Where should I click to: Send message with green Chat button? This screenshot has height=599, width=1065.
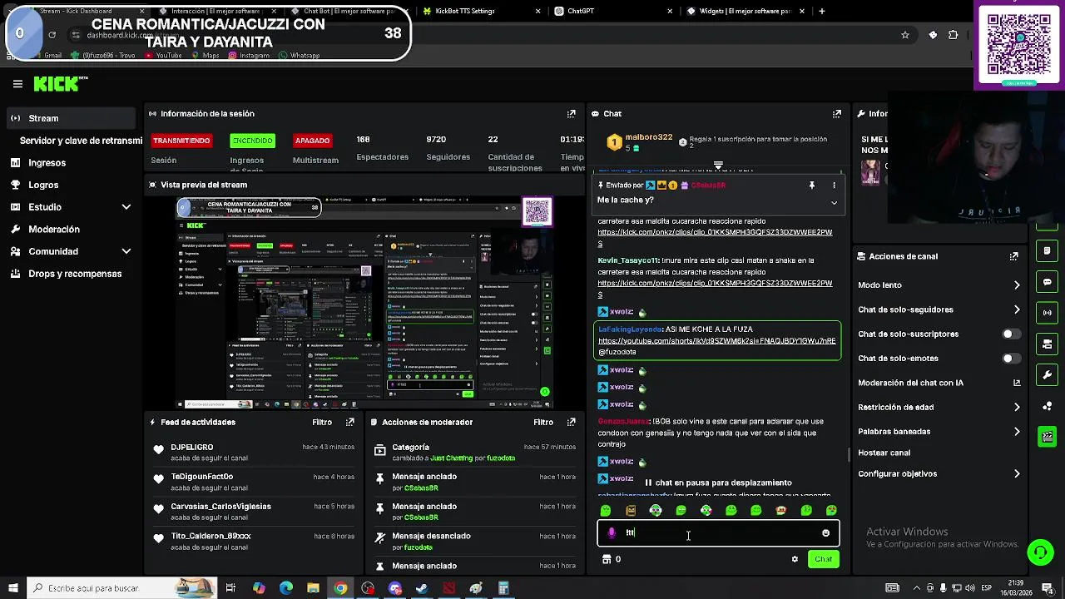tap(823, 559)
